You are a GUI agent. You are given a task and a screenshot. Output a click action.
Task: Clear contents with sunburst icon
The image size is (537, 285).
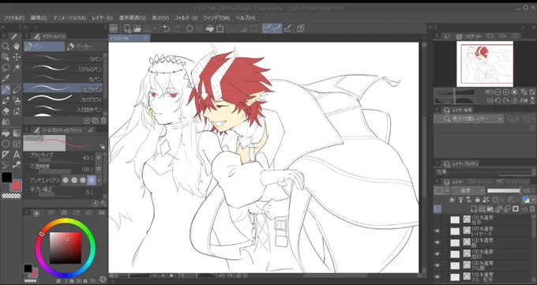pyautogui.click(x=190, y=28)
